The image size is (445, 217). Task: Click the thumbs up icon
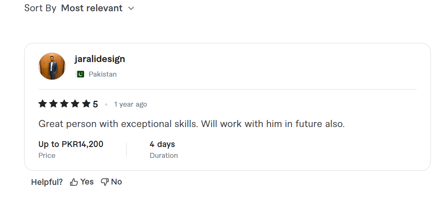coord(74,182)
